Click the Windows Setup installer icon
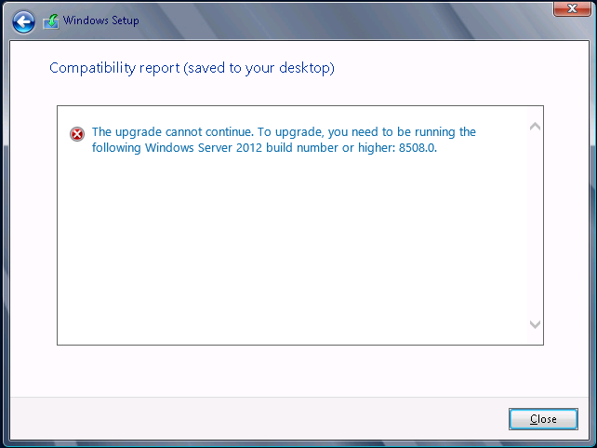597x448 pixels. click(x=51, y=21)
